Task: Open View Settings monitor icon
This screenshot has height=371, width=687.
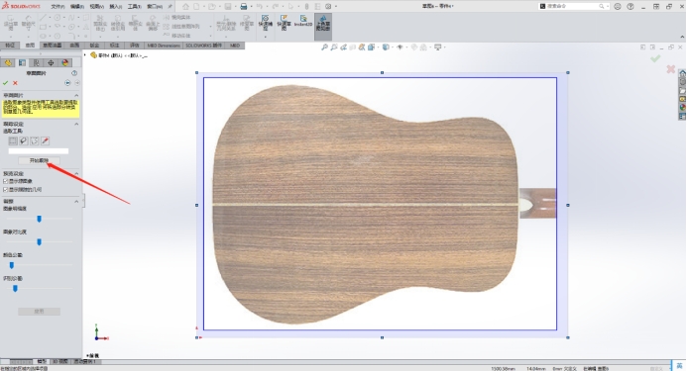Action: (x=438, y=47)
